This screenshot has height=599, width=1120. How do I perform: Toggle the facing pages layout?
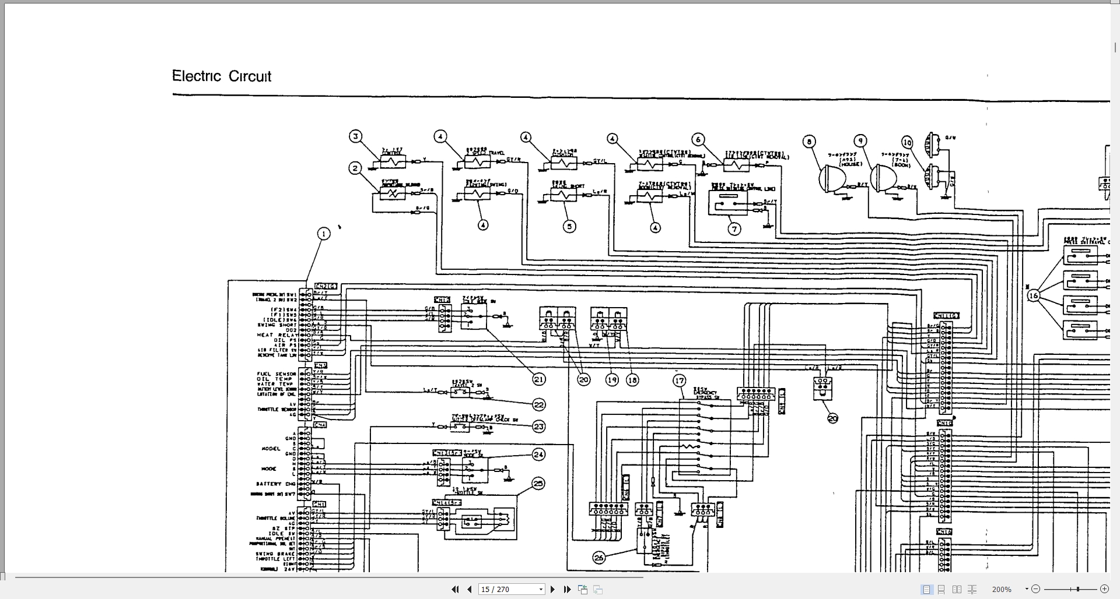(956, 589)
